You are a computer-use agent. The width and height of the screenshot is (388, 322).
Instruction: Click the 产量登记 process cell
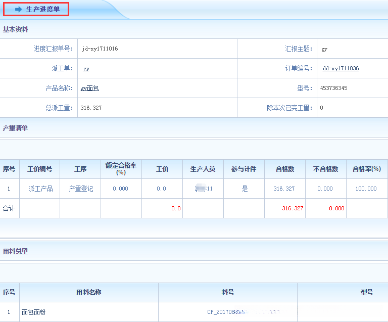(81, 189)
